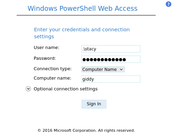The height and width of the screenshot is (138, 172).
Task: Click the 'Optional connection settings' text
Action: (x=66, y=89)
